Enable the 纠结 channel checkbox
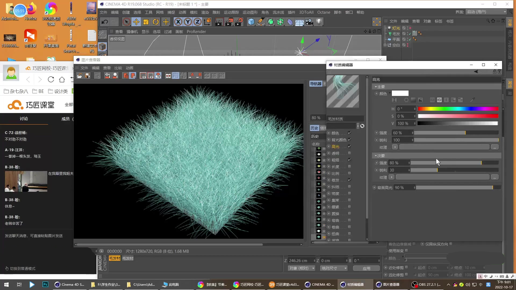 coord(349,187)
